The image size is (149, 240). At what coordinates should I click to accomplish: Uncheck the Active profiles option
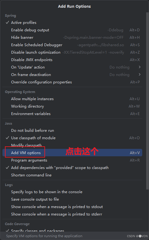(72, 23)
